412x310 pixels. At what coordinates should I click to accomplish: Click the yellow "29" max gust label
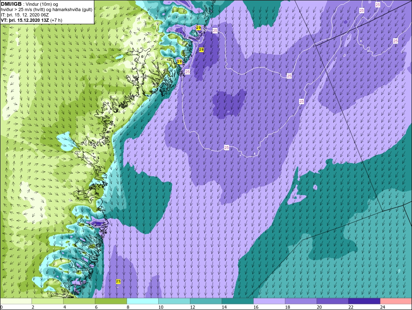click(x=199, y=28)
